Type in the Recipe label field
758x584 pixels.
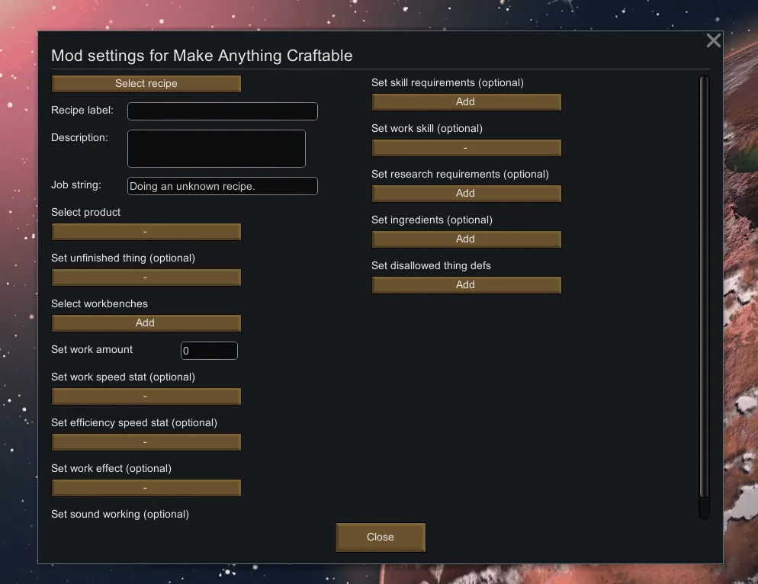point(222,111)
